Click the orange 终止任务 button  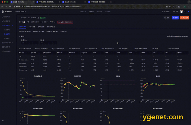click(x=185, y=18)
